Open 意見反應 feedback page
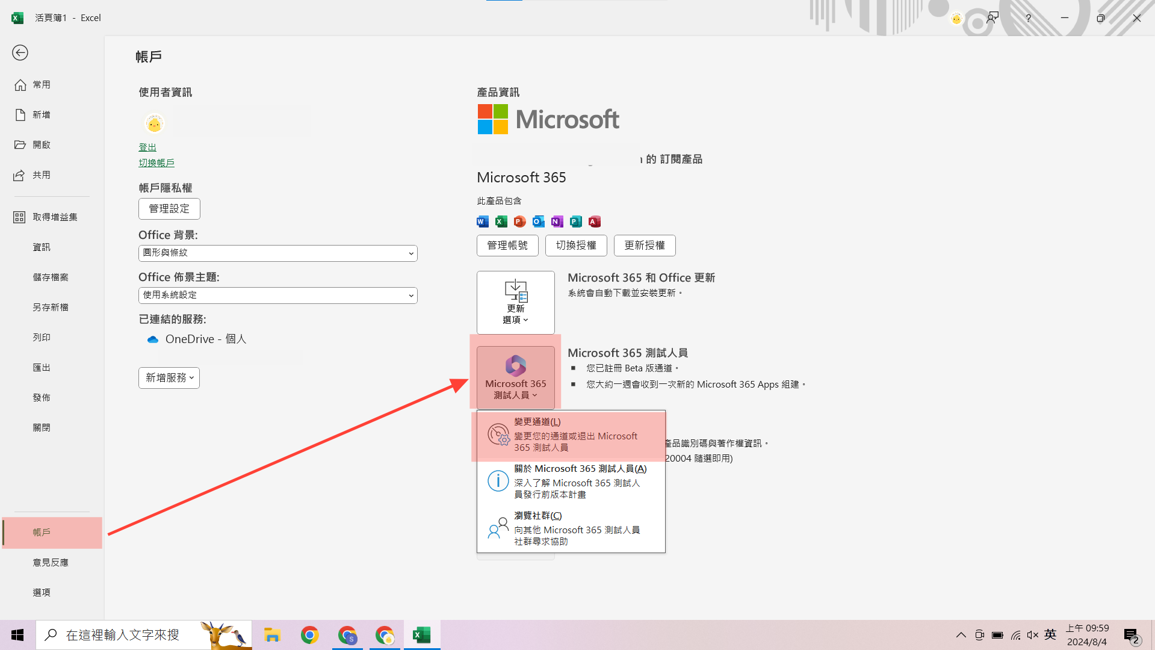Screen dimensions: 1155x650 52,563
